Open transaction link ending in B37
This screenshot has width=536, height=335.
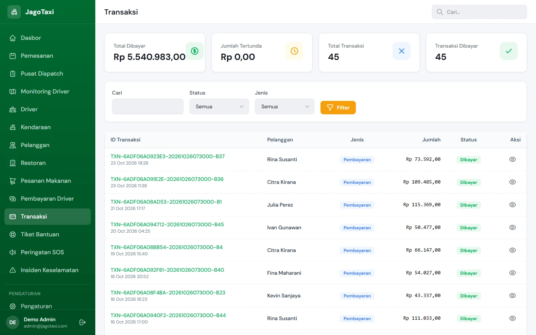[167, 156]
